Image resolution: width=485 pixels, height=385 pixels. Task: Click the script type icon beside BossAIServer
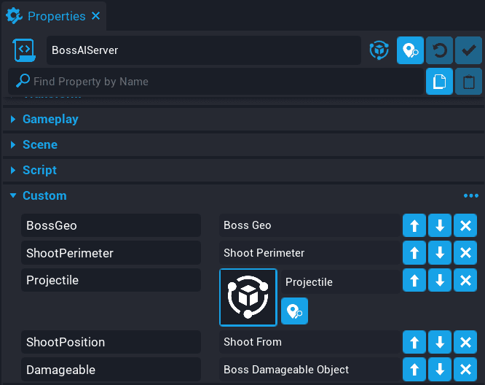(25, 51)
